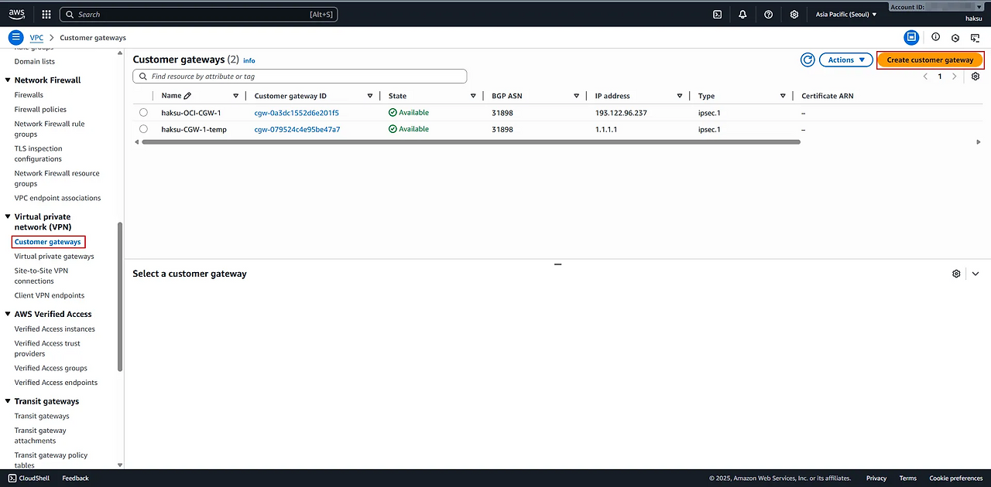Select the haksu-OCI-CGW-1 radio button
Screen dimensions: 991x487
point(143,113)
